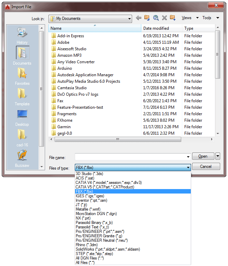Expand the File name history dropdown
The height and width of the screenshot is (266, 228).
coord(188,157)
